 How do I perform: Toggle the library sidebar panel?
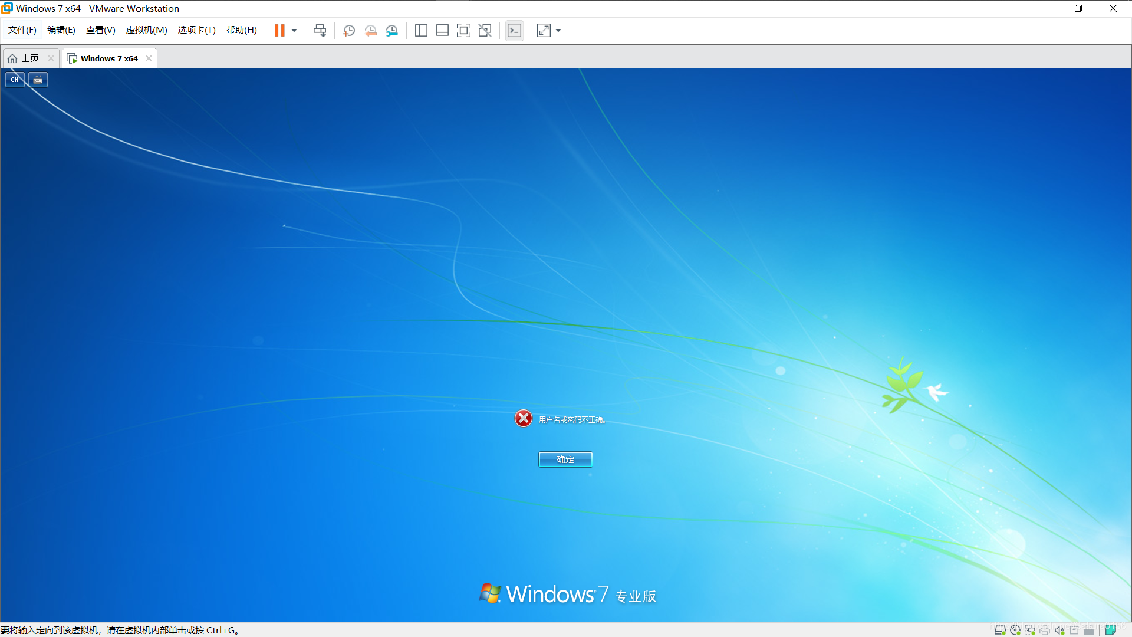click(x=421, y=31)
